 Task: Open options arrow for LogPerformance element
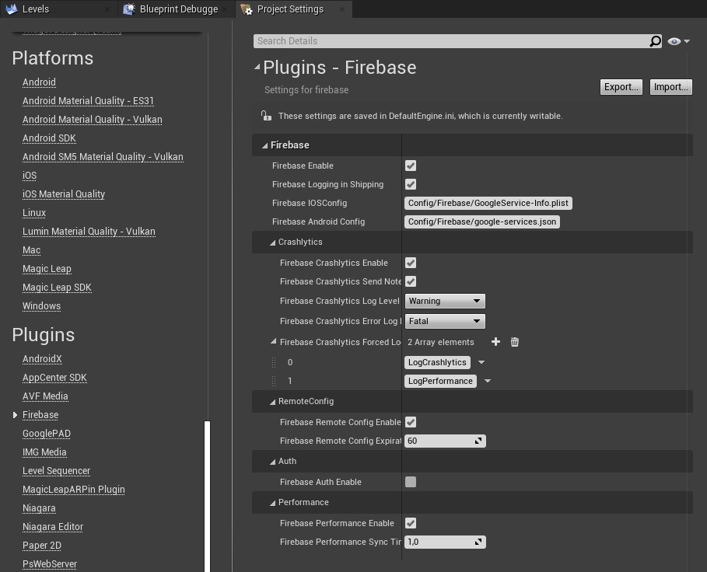pos(488,381)
